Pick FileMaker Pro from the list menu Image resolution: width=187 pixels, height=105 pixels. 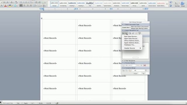(x=129, y=45)
